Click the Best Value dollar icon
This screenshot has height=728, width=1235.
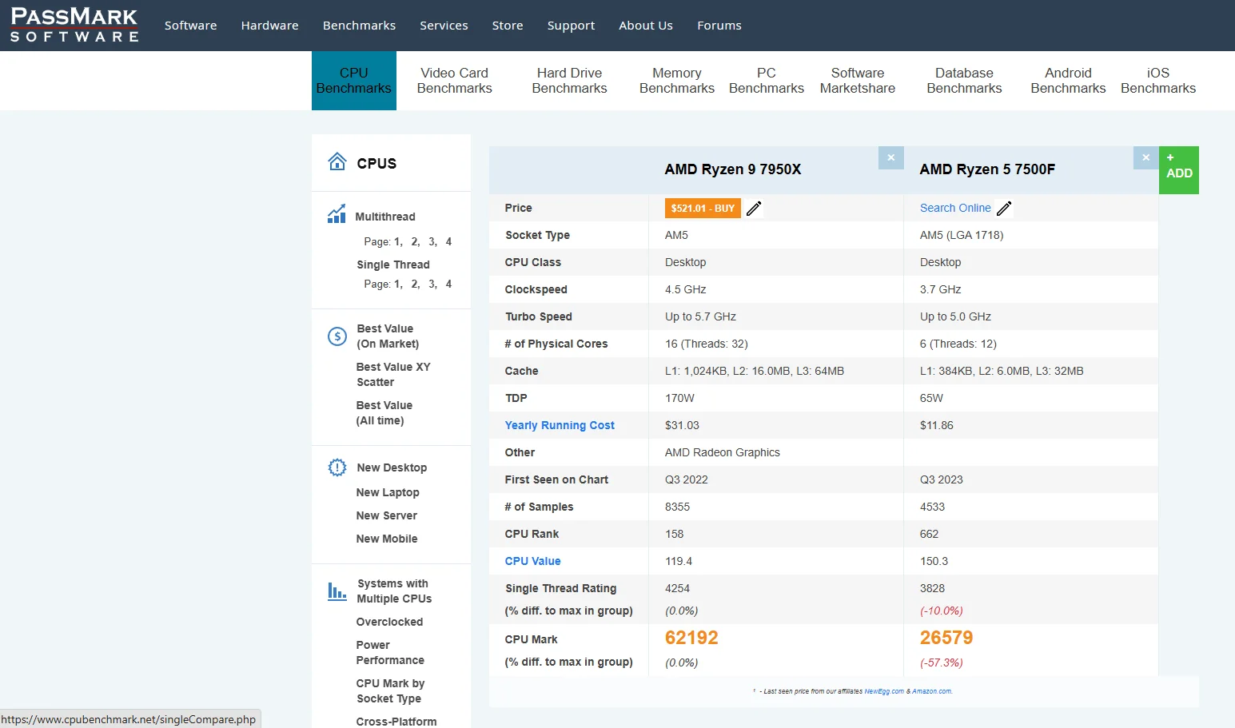(x=337, y=336)
